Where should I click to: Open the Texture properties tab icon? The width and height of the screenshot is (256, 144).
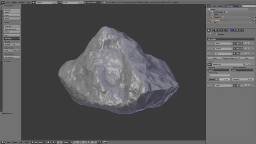click(237, 30)
